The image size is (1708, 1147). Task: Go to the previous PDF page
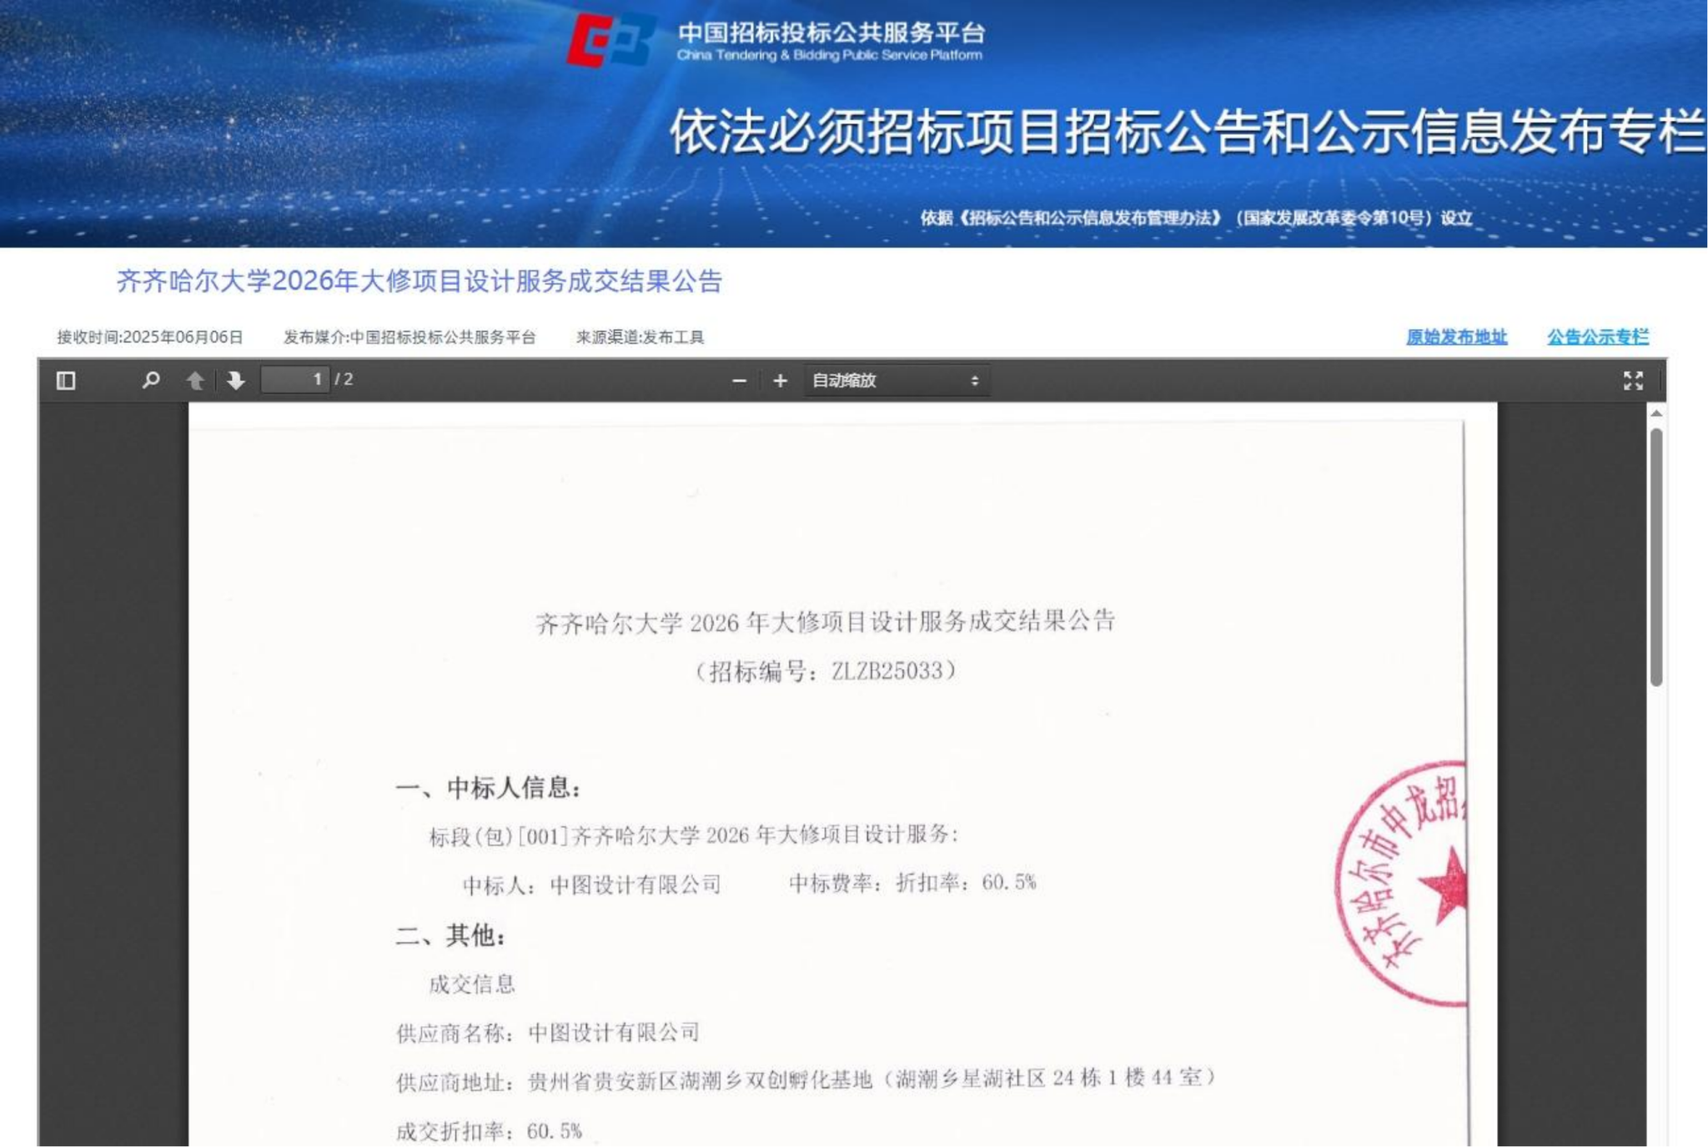195,381
